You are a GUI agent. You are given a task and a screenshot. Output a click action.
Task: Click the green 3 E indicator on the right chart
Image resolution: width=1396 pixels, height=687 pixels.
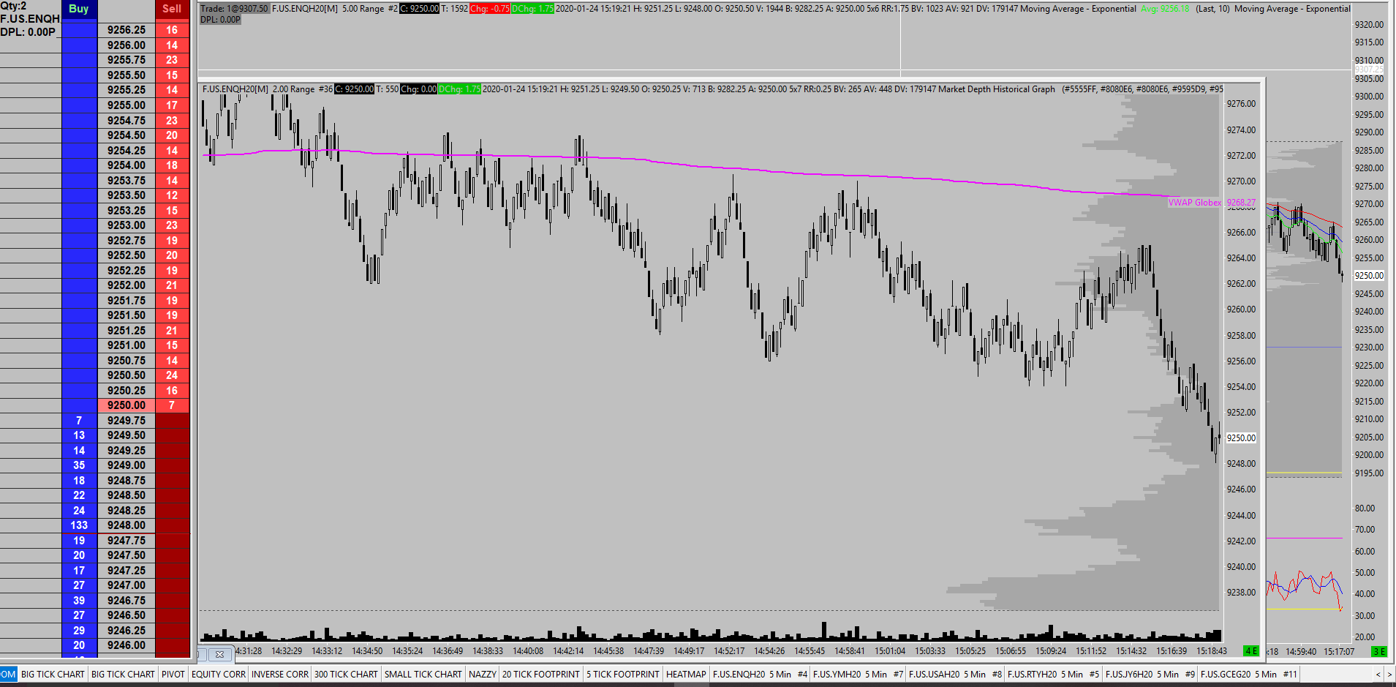point(1378,651)
